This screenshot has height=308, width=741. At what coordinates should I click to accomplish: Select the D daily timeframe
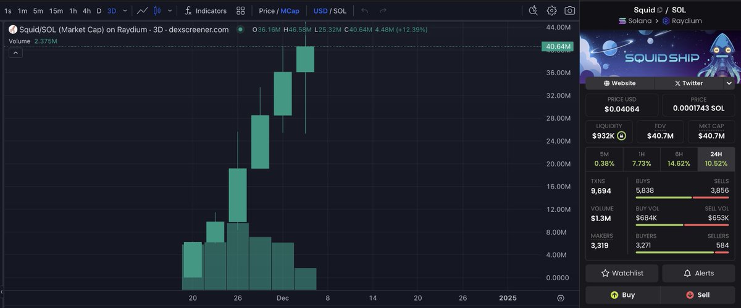pos(99,11)
